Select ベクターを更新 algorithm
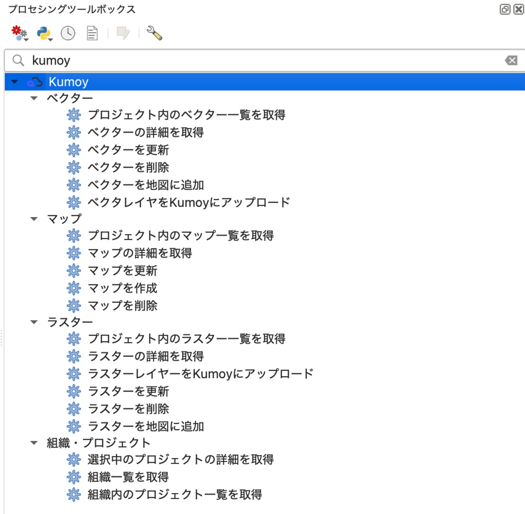Screen dimensions: 525x514 coord(128,150)
